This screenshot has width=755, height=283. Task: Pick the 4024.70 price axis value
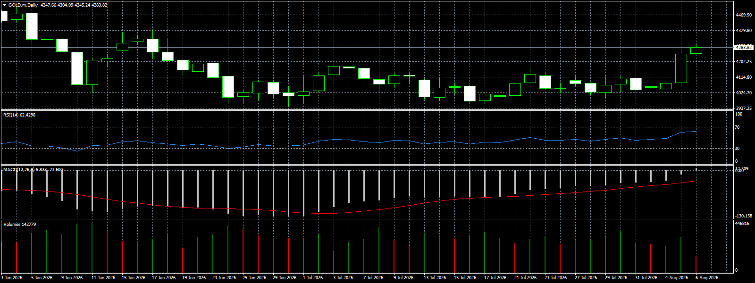(x=744, y=93)
